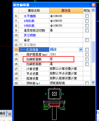
Task: Select the 扣减板面筋 tree item
Action: (x=34, y=59)
